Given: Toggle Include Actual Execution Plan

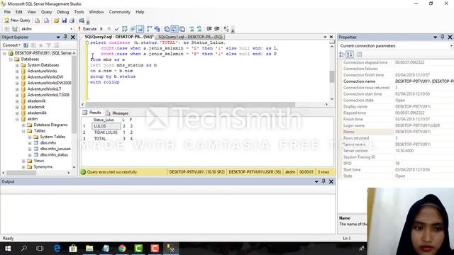Looking at the screenshot, I should [x=149, y=29].
